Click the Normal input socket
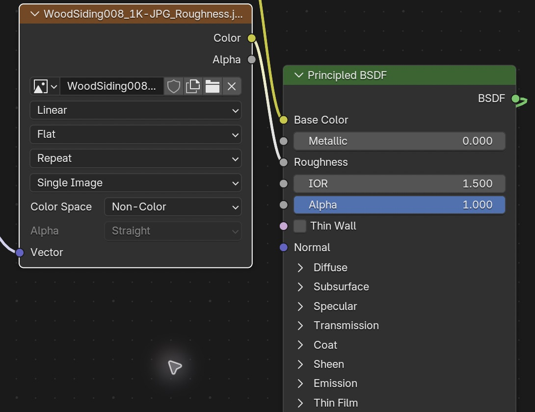 284,248
